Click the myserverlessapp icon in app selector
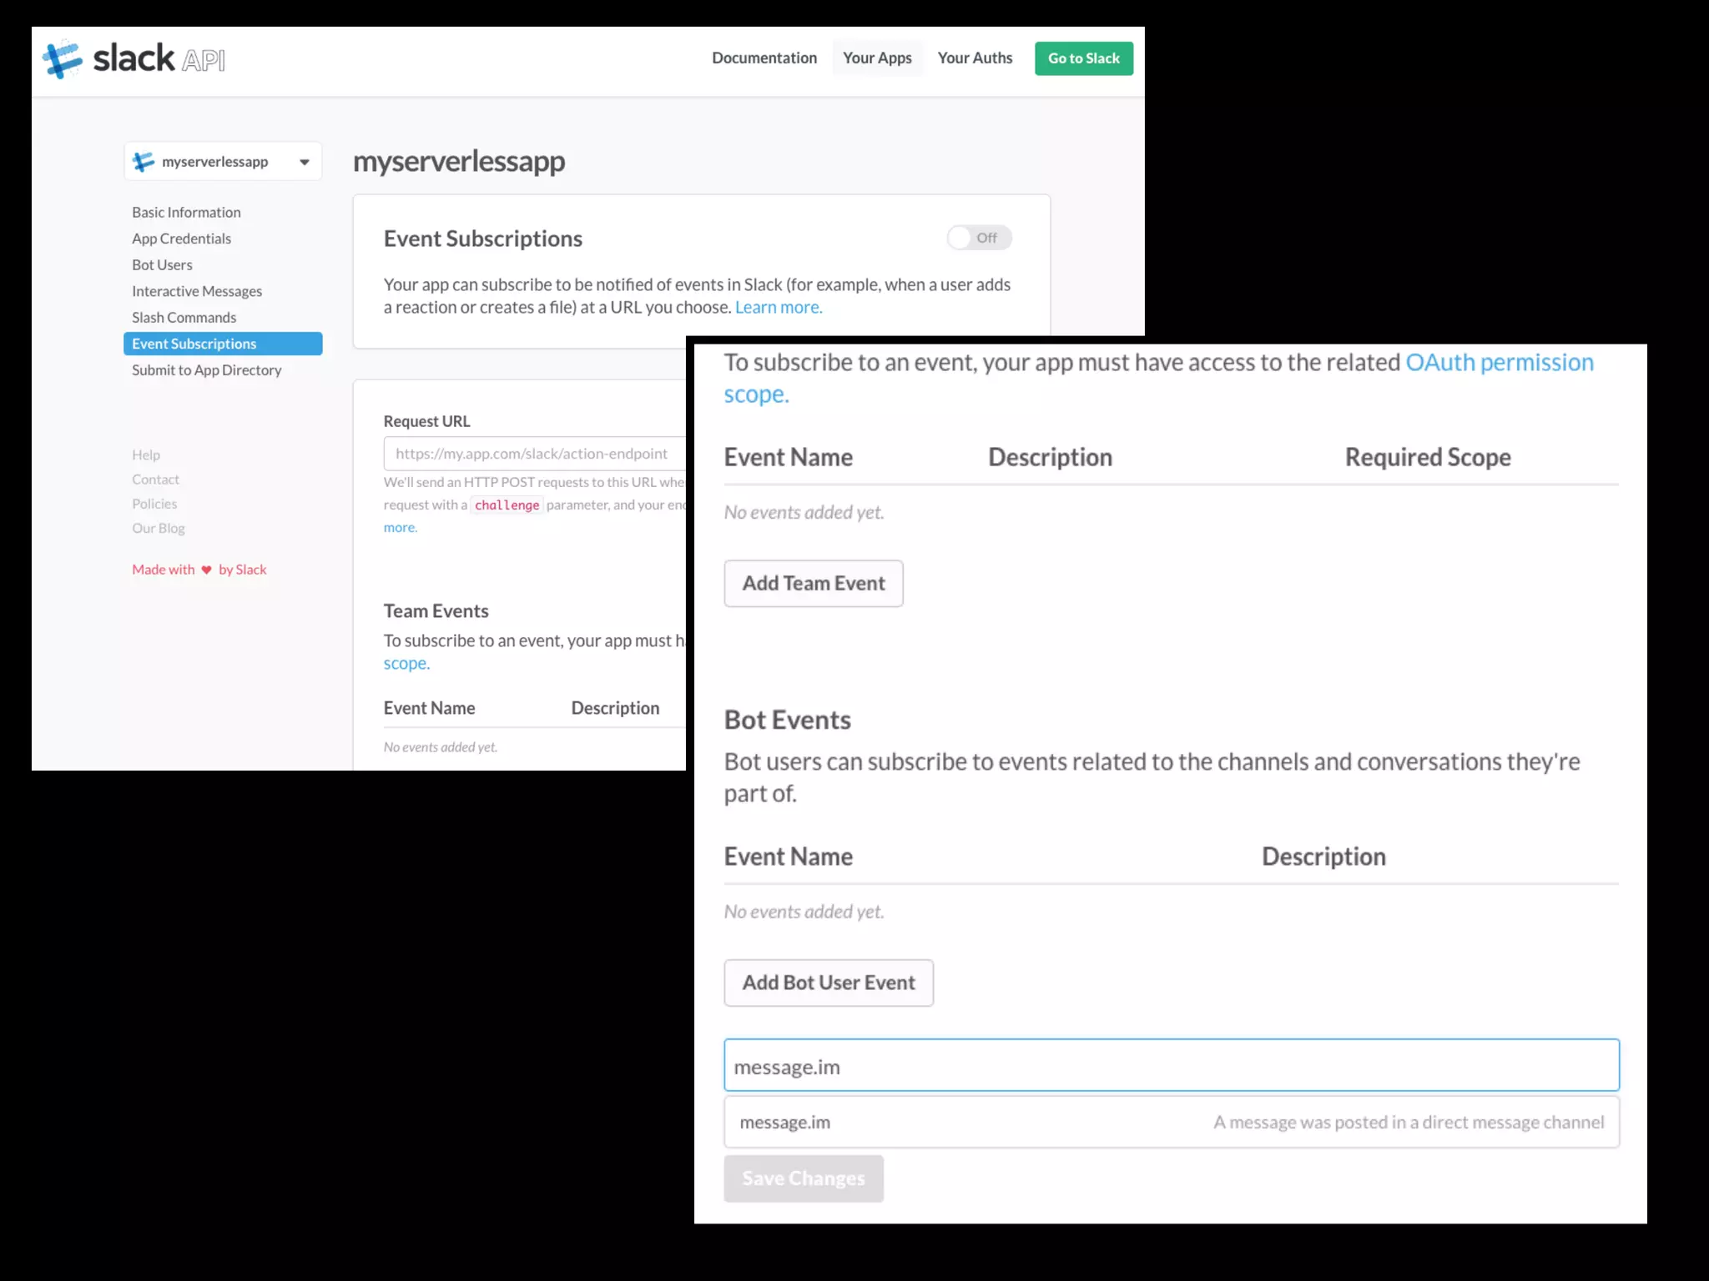Viewport: 1709px width, 1281px height. pyautogui.click(x=144, y=162)
